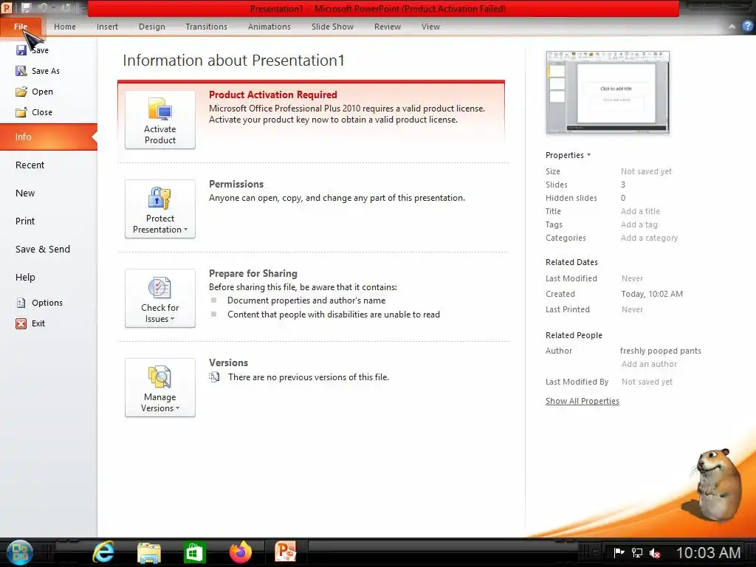Click author name freshly pooped pants
Image resolution: width=756 pixels, height=567 pixels.
pos(661,351)
